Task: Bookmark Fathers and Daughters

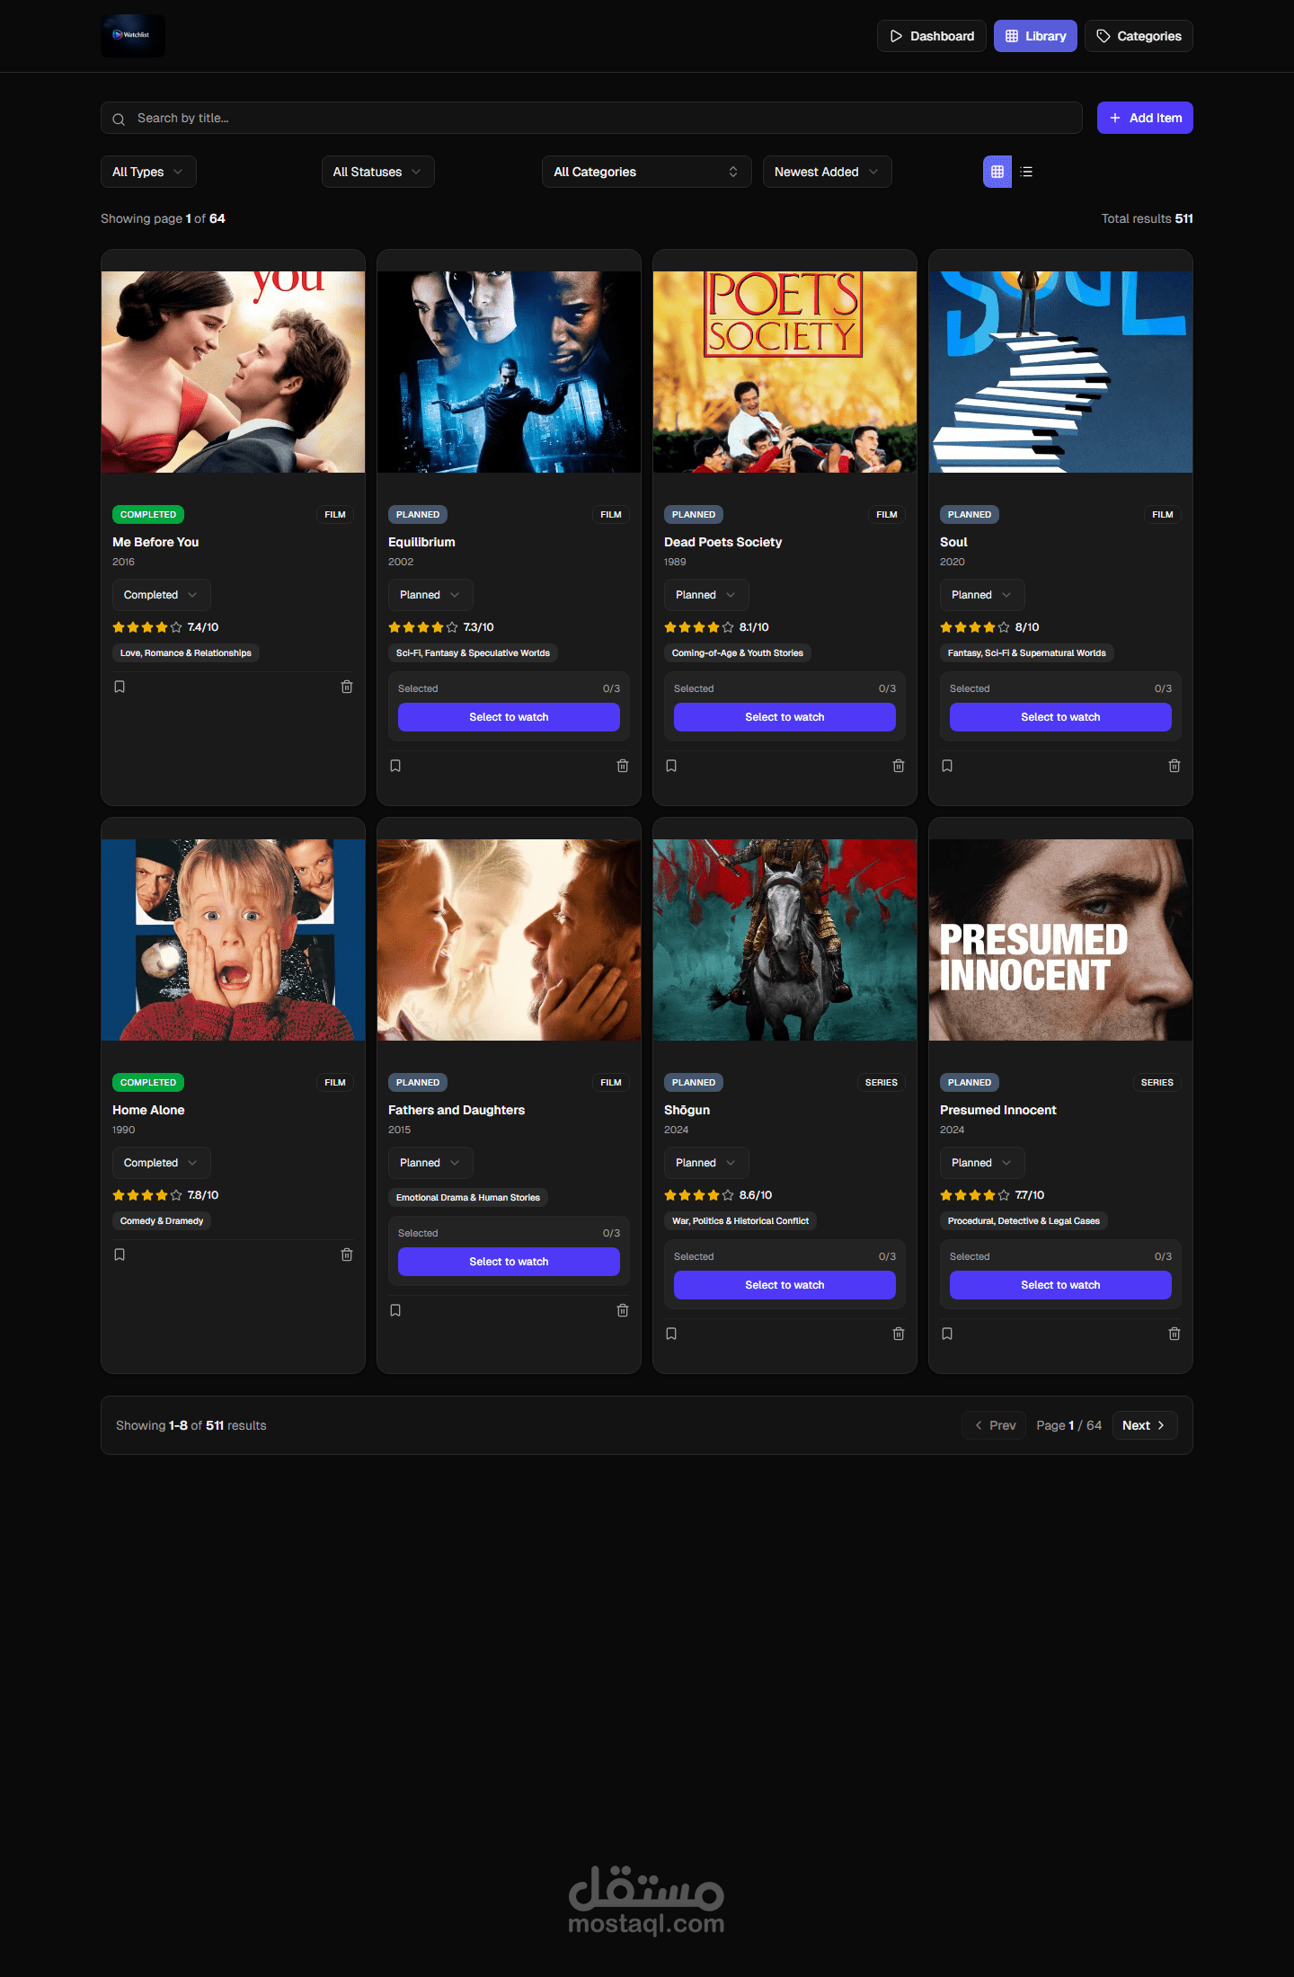Action: [x=395, y=1310]
